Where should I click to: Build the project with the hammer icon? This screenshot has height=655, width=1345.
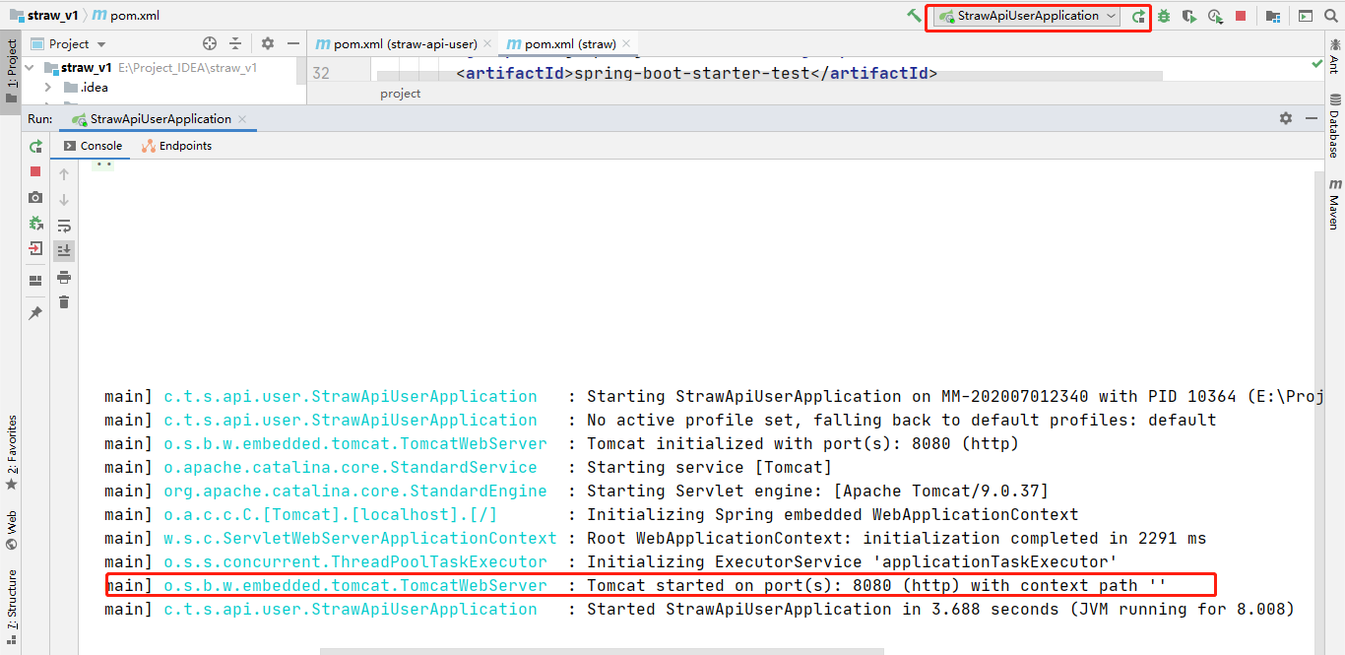(x=915, y=16)
